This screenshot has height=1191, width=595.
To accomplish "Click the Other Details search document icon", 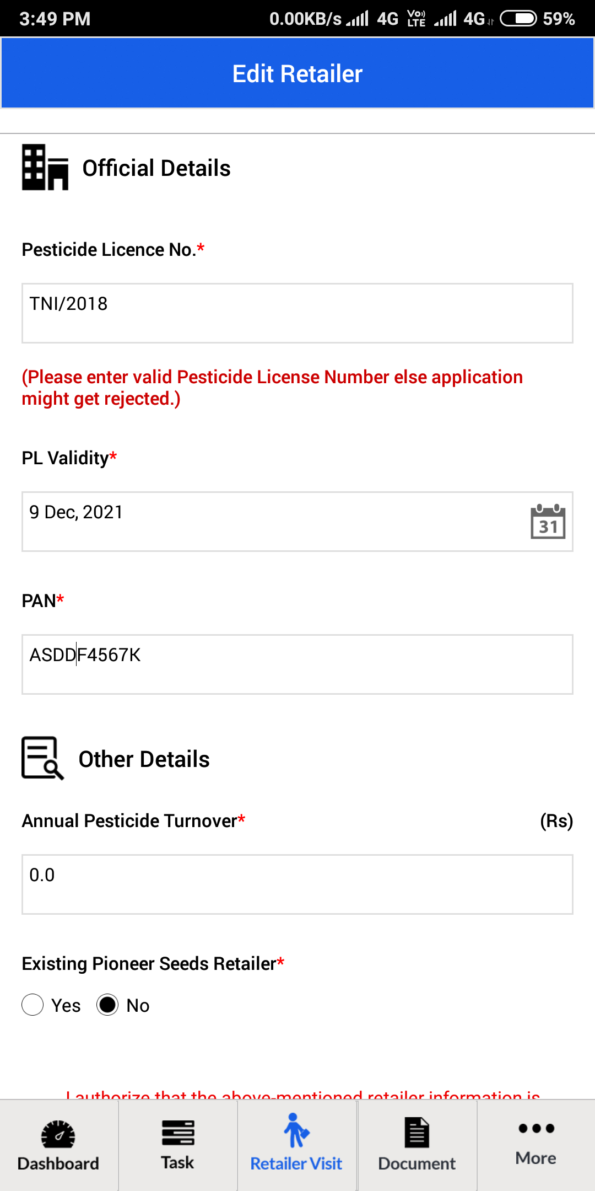I will click(x=43, y=758).
